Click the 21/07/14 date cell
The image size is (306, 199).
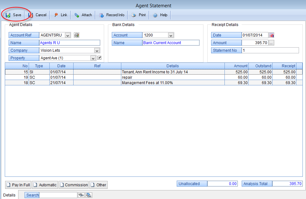61,83
